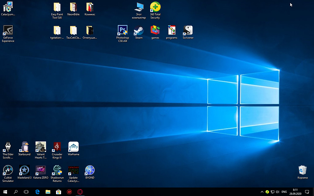The image size is (314, 196).
Task: Launch Microsoft Edge from taskbar
Action: click(37, 192)
